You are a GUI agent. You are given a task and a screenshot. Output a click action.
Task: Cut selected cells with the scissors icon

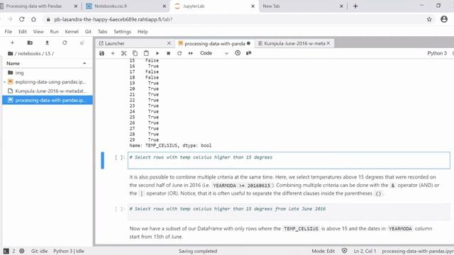point(124,53)
